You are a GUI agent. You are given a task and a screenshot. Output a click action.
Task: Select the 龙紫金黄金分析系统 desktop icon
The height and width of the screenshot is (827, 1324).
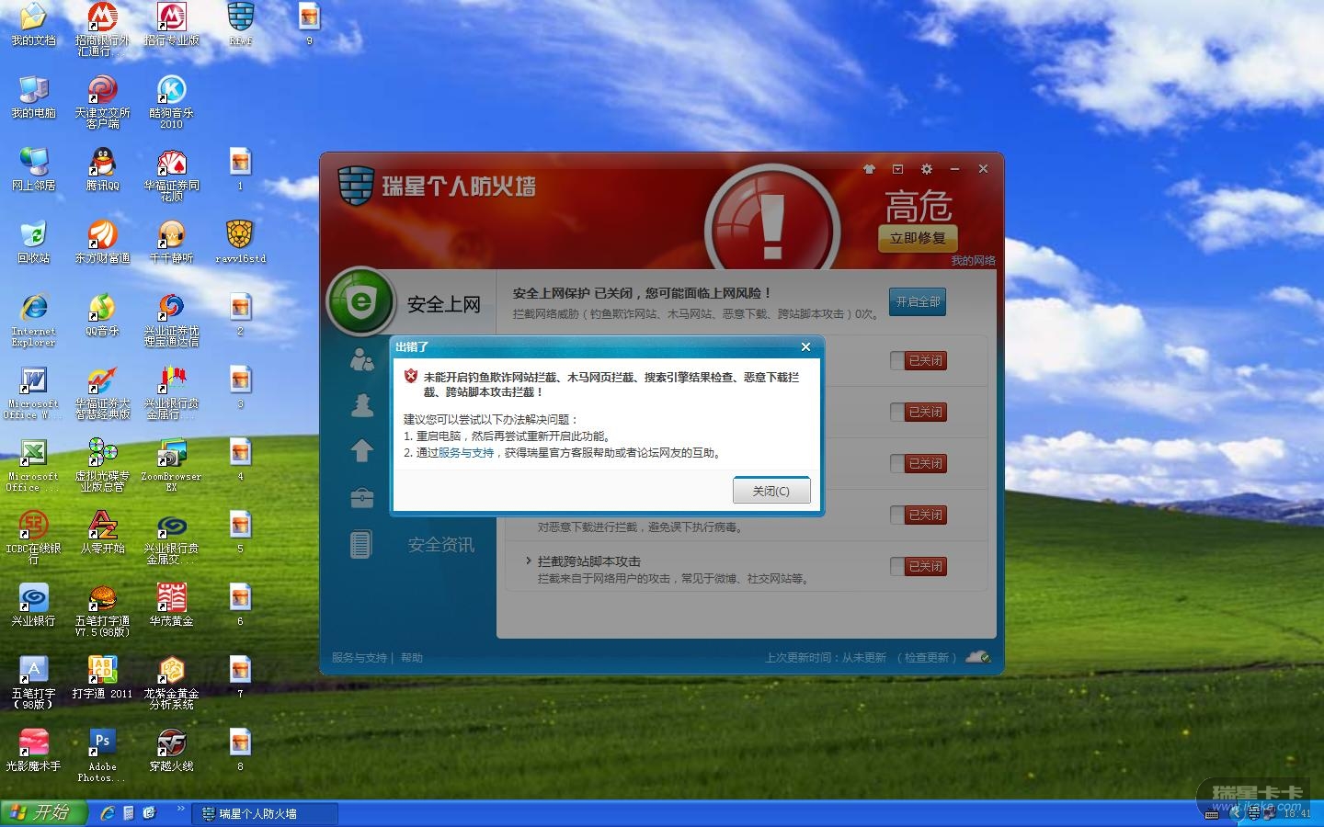(x=171, y=683)
